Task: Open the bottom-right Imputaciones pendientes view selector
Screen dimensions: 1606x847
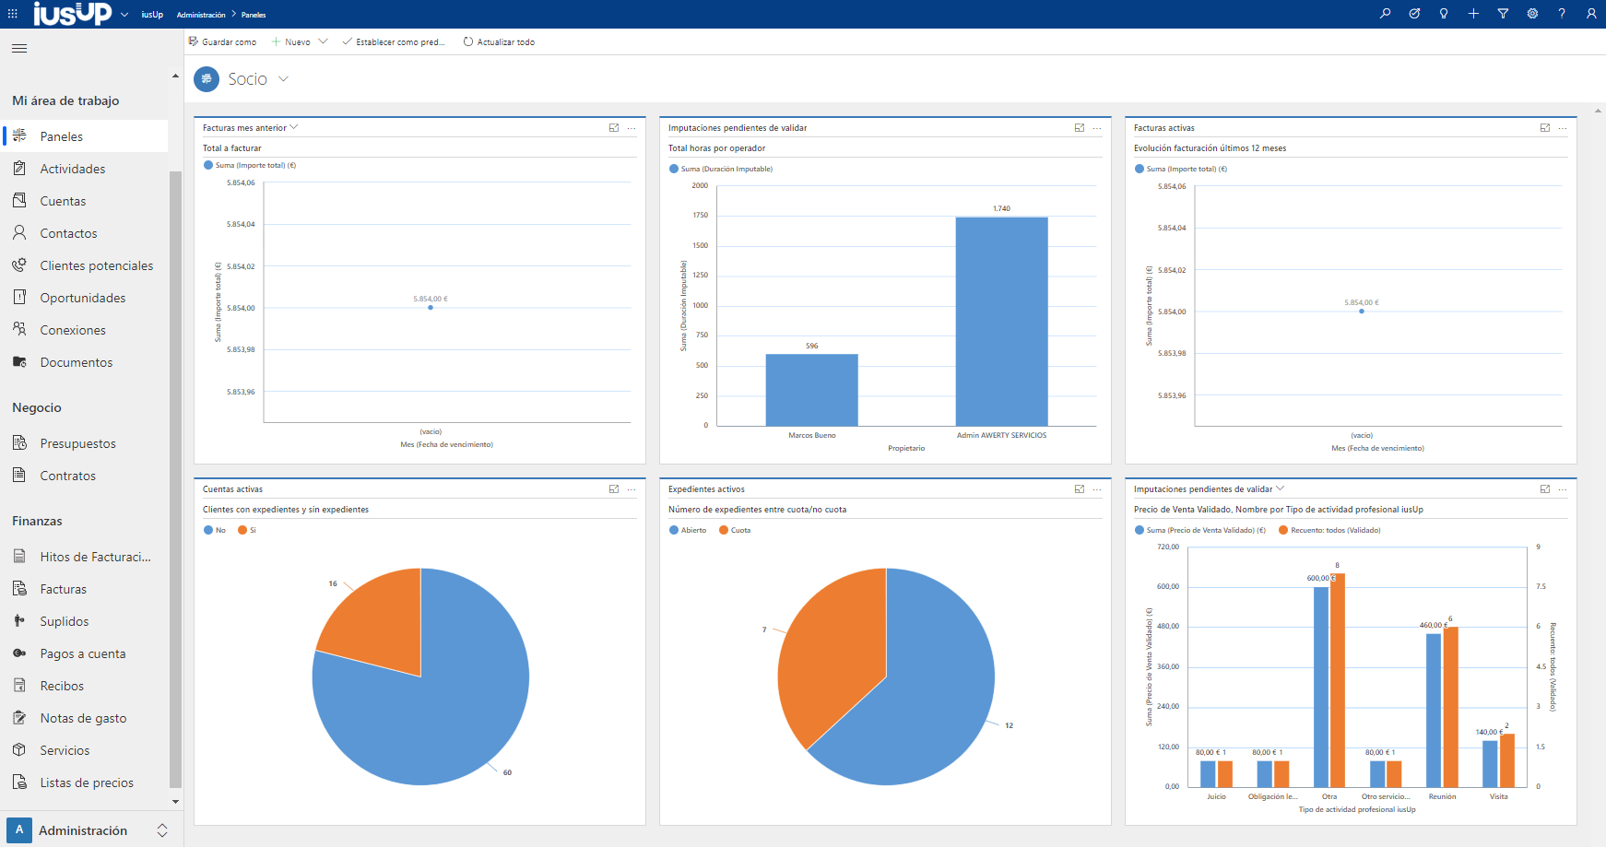Action: 1280,488
